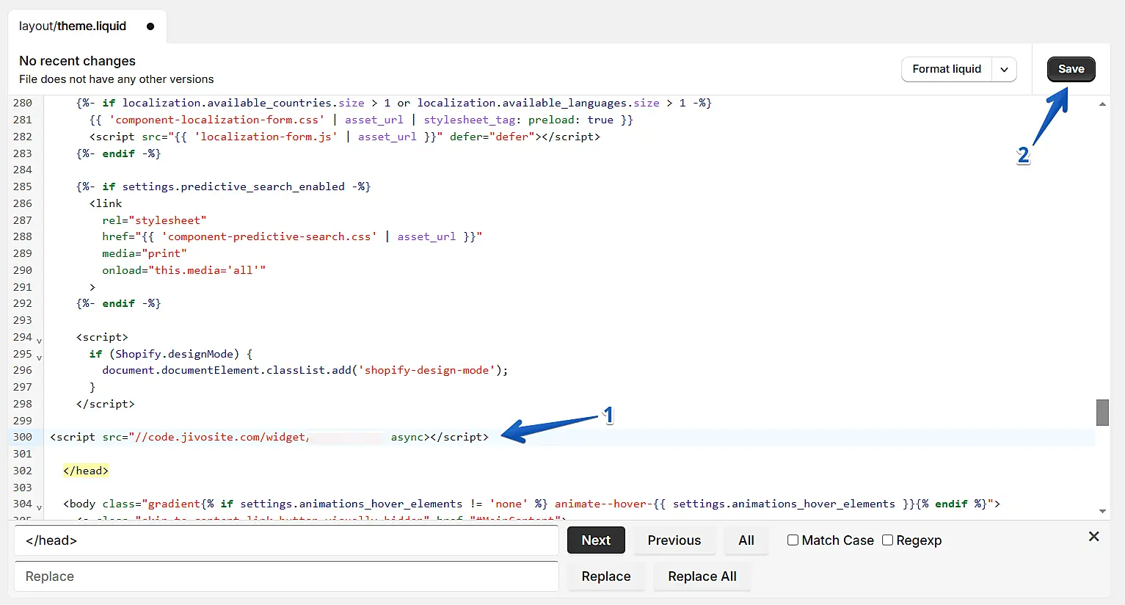The image size is (1125, 605).
Task: Focus the search field containing </head>
Action: tap(286, 540)
